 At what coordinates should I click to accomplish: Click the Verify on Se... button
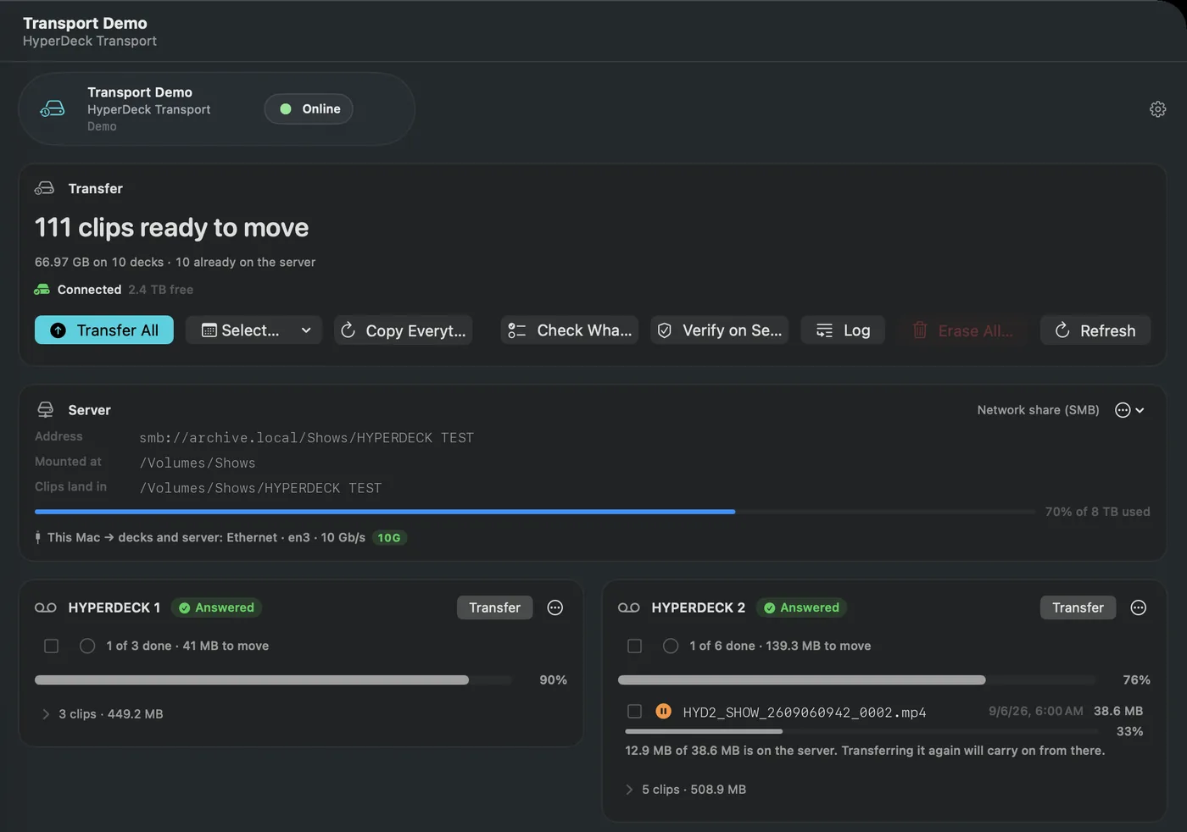point(720,330)
